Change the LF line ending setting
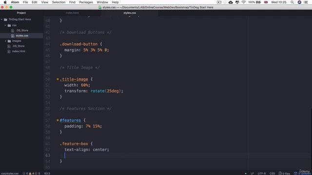This screenshot has width=312, height=175. (252, 174)
